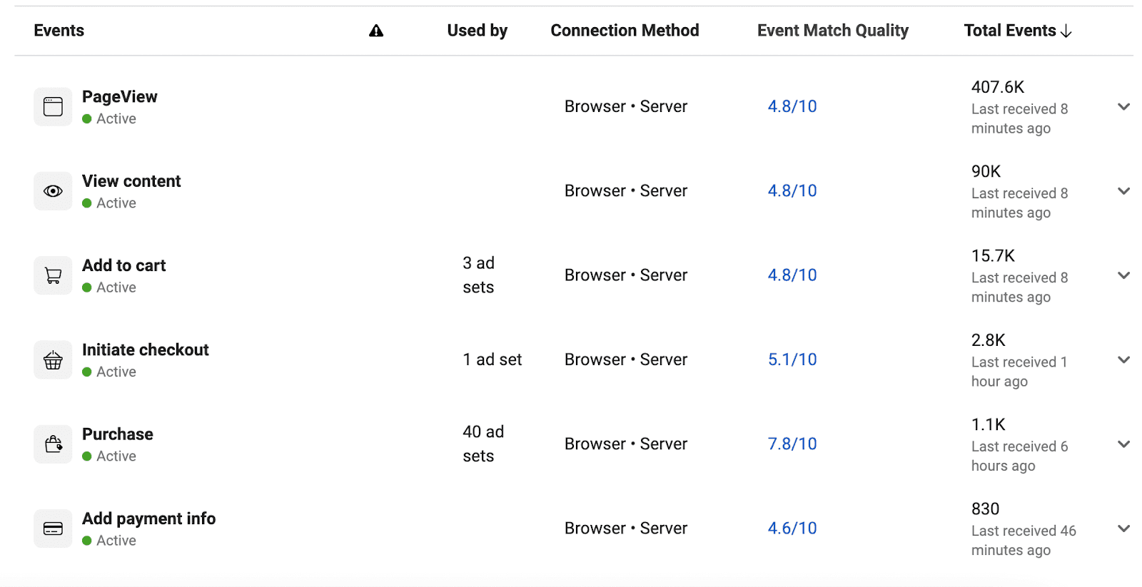Click the PageView event name
Image resolution: width=1142 pixels, height=587 pixels.
120,97
